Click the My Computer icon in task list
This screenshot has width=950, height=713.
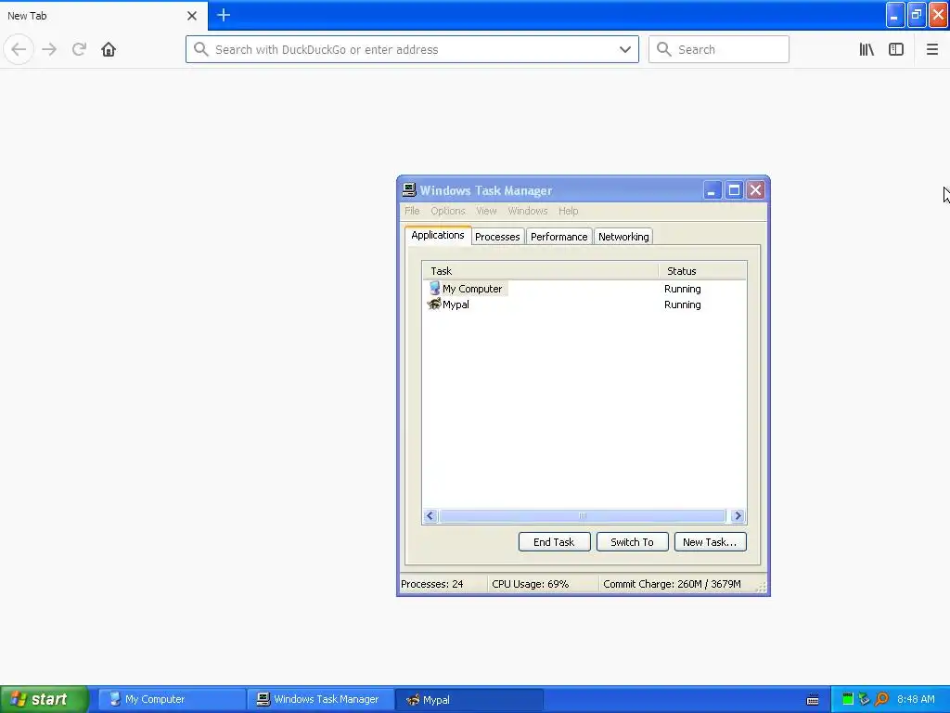point(434,289)
